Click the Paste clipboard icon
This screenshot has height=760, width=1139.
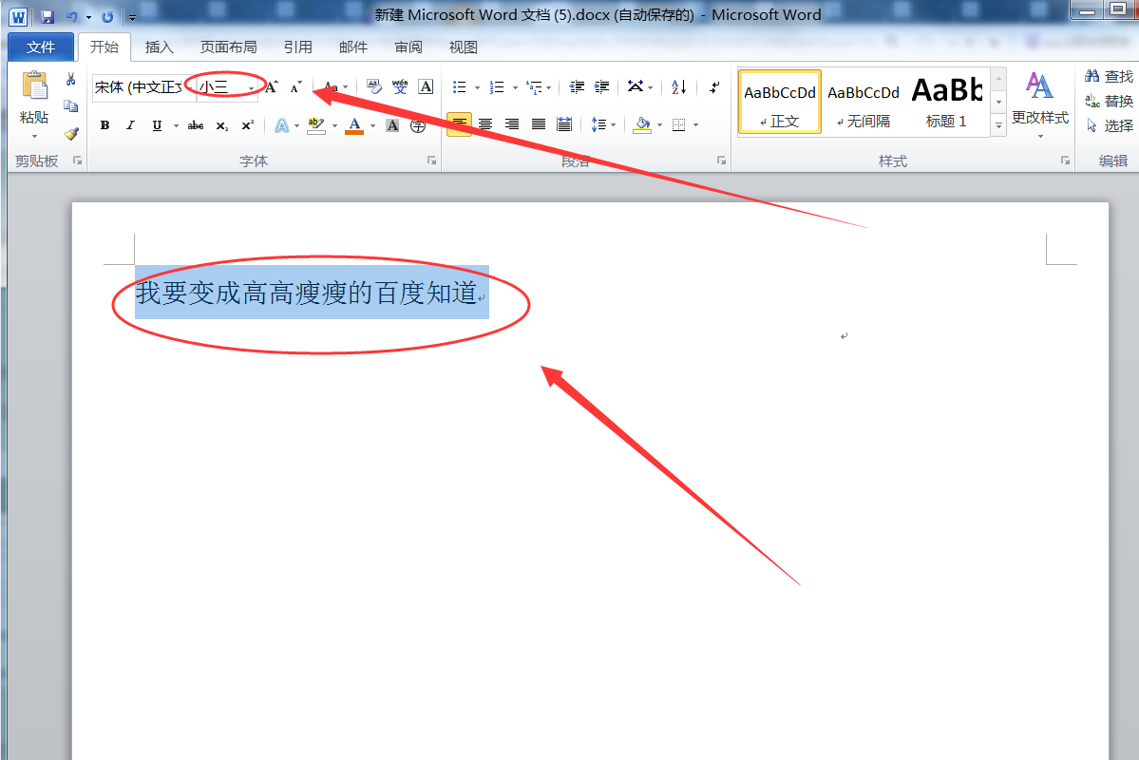pos(34,85)
